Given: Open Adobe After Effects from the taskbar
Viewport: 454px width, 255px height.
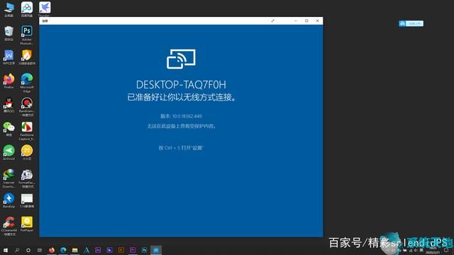Looking at the screenshot, I should click(x=98, y=250).
